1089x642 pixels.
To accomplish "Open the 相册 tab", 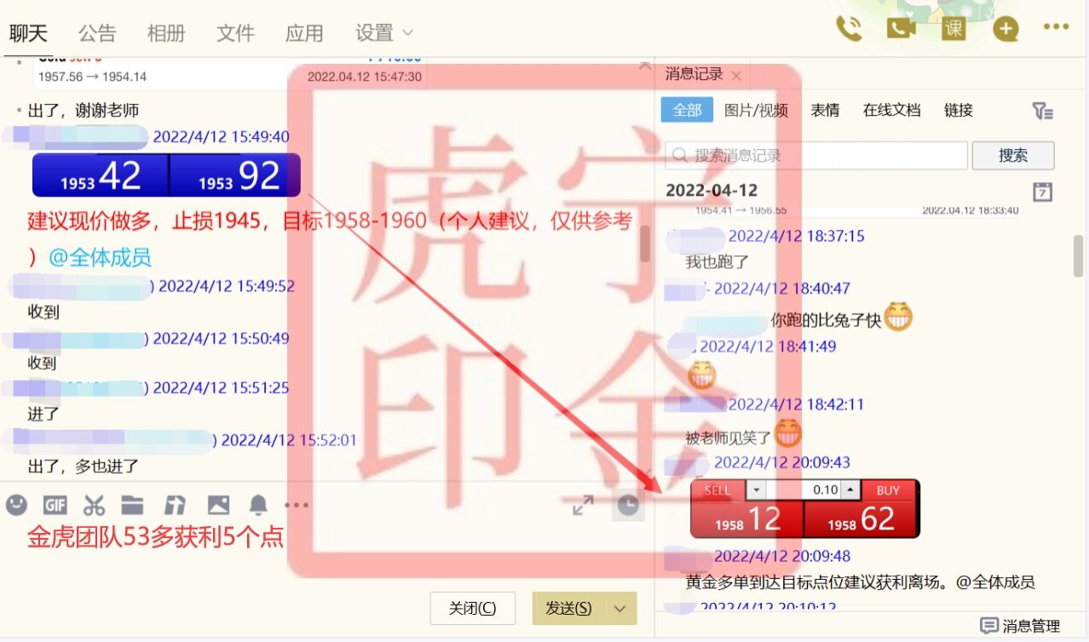I will click(166, 33).
